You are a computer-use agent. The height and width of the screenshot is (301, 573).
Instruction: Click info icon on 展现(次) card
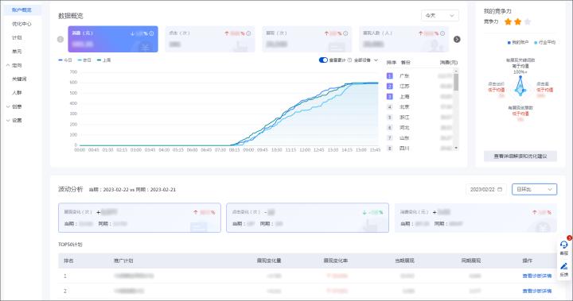(345, 33)
